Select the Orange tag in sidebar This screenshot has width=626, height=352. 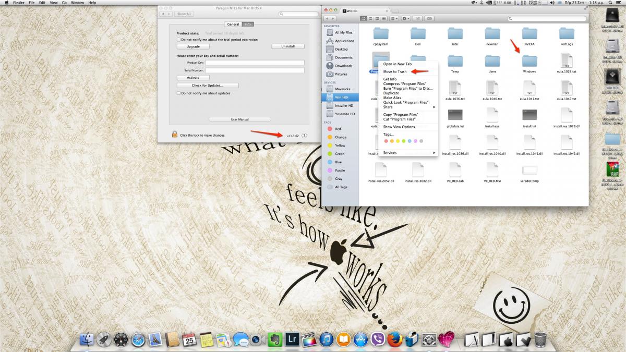(337, 137)
